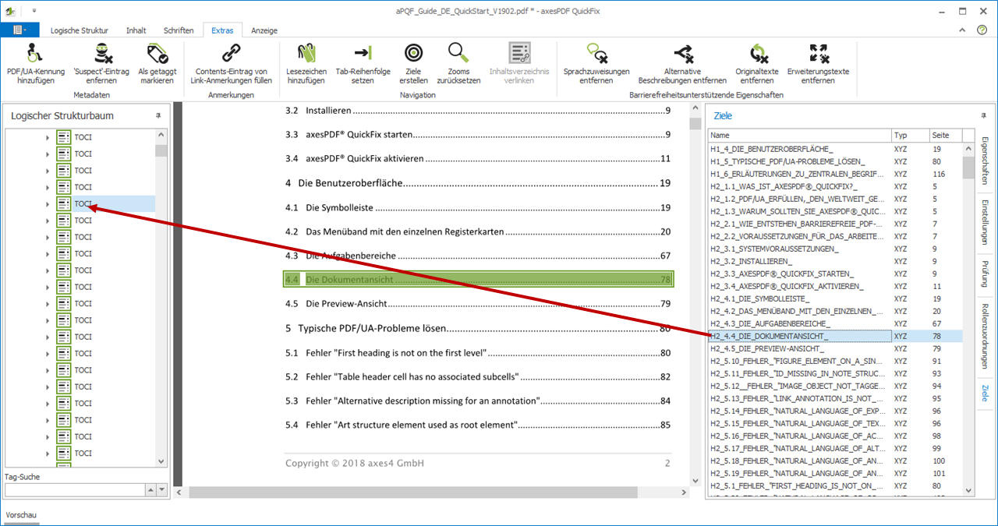Click Als getaggt markieren tag icon

coord(158,53)
